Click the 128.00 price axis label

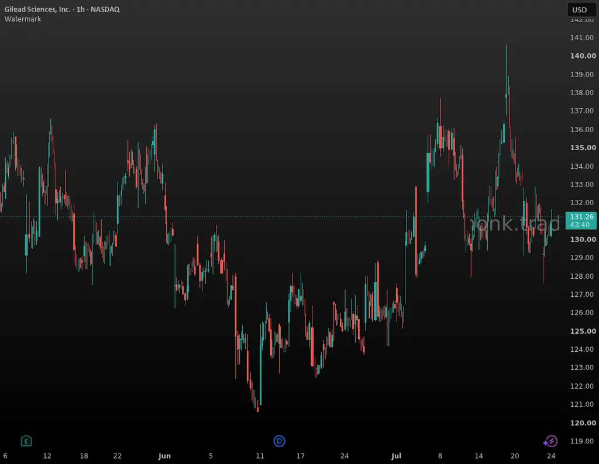(582, 276)
